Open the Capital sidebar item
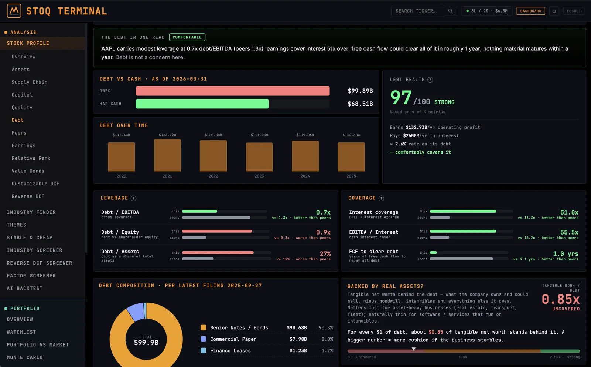The height and width of the screenshot is (367, 591). point(22,95)
